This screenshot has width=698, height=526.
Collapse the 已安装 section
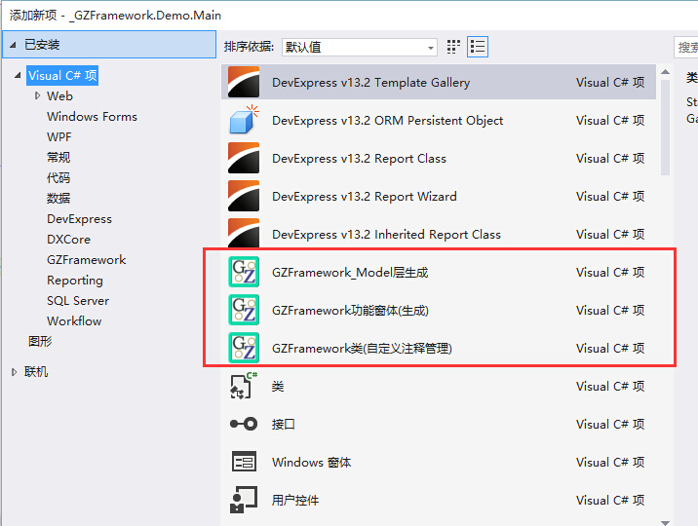click(x=13, y=45)
